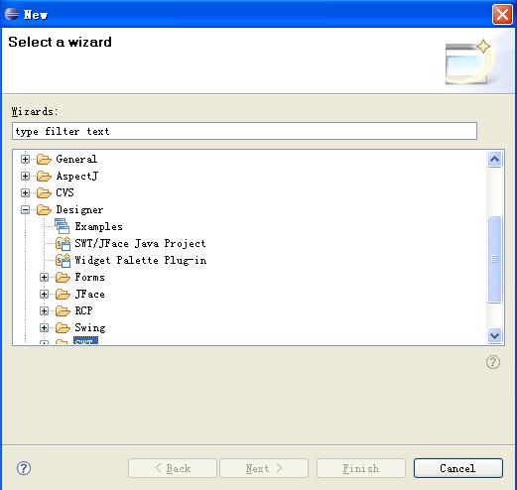Image resolution: width=517 pixels, height=490 pixels.
Task: Expand the Forms subfolder
Action: point(44,277)
